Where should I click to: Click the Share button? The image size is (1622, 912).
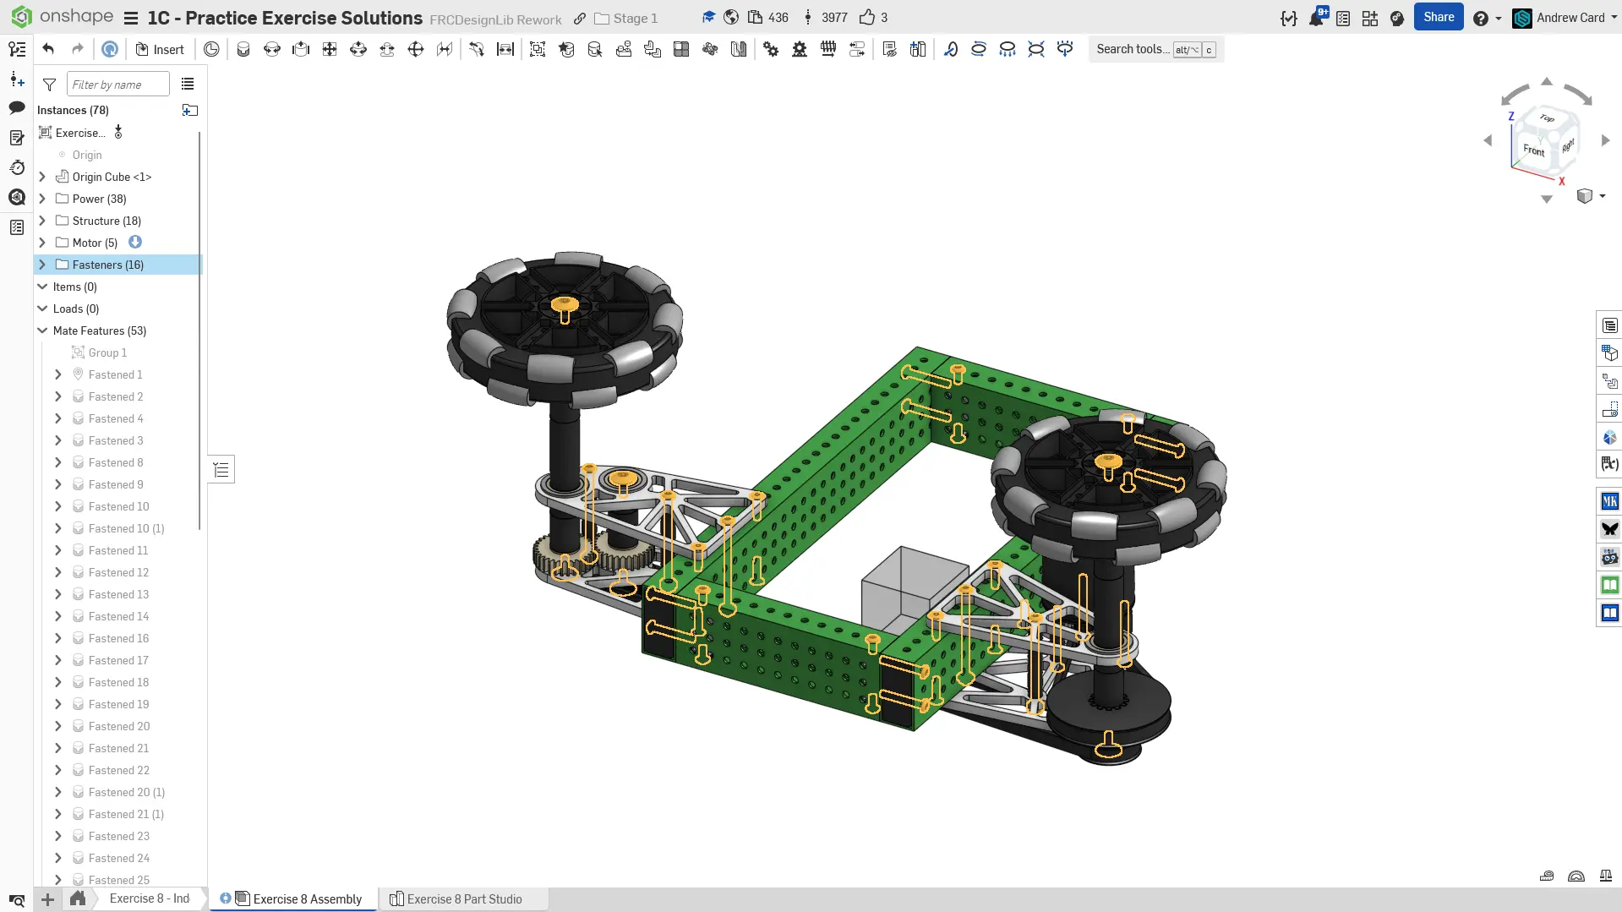1438,17
